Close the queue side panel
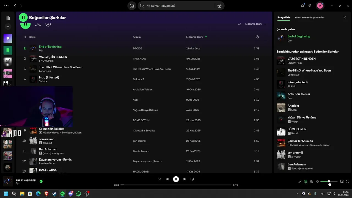Viewport: 352px width, 198px height. (x=345, y=17)
